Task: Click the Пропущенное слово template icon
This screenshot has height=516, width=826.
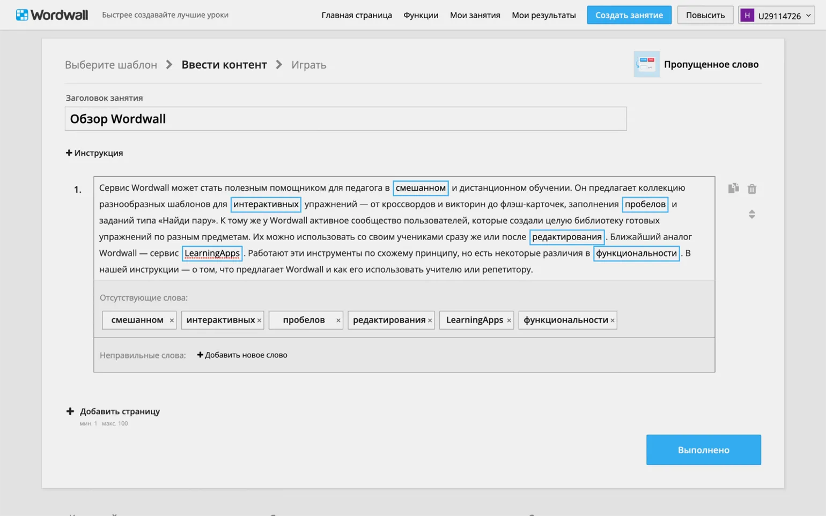Action: [x=646, y=64]
